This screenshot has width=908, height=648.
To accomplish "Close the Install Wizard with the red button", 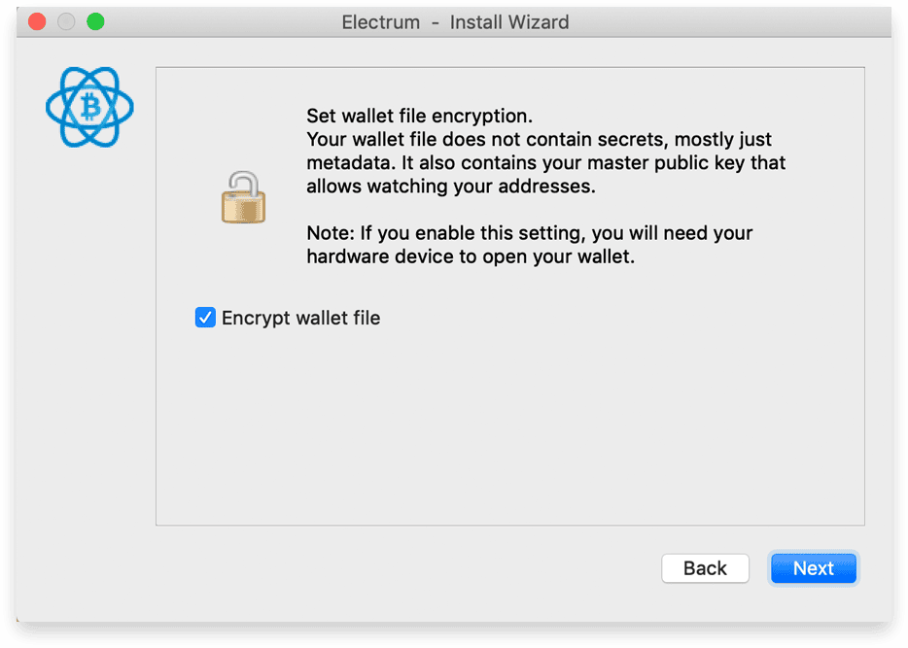I will (x=37, y=22).
